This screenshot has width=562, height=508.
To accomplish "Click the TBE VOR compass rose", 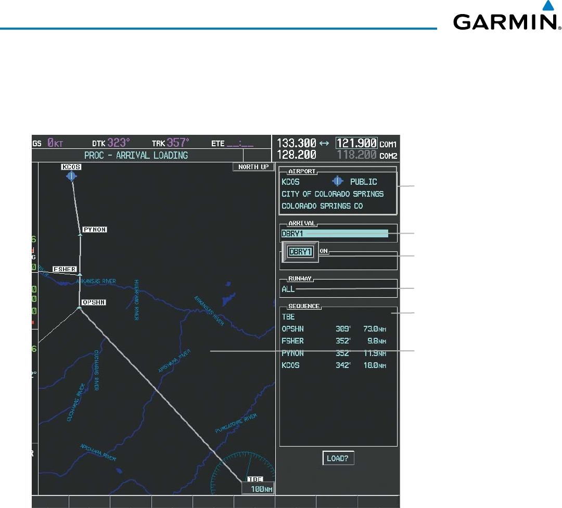I will (244, 473).
